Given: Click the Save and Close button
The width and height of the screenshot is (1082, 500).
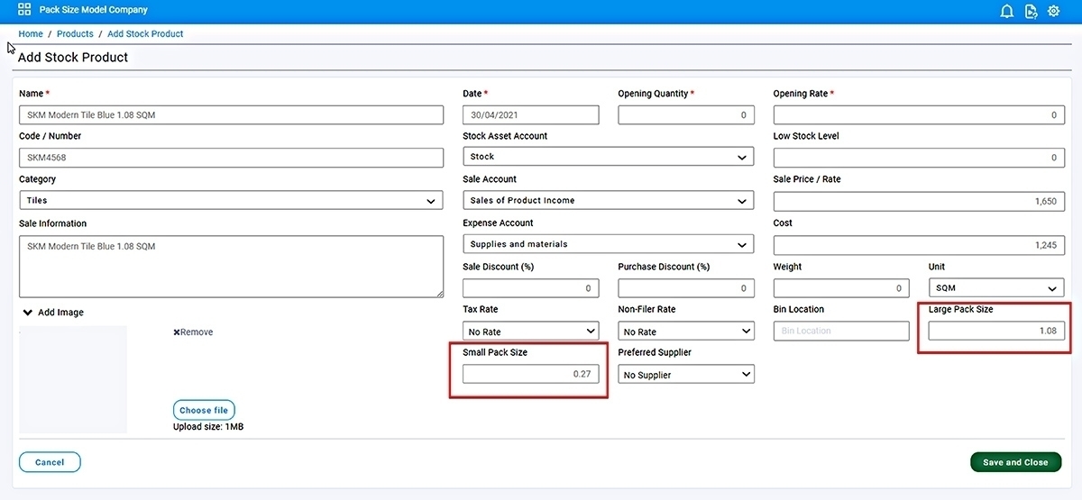Looking at the screenshot, I should 1015,462.
